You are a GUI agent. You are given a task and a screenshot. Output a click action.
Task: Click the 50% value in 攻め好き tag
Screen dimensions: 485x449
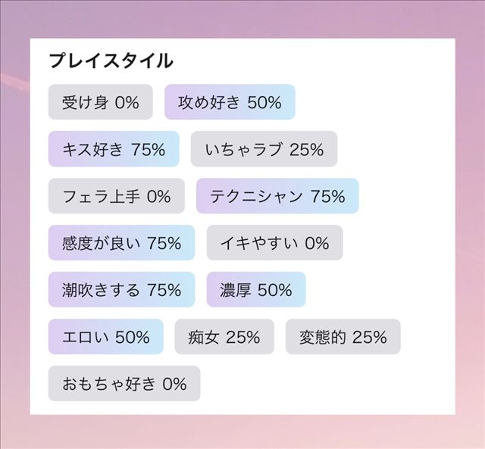pyautogui.click(x=264, y=102)
